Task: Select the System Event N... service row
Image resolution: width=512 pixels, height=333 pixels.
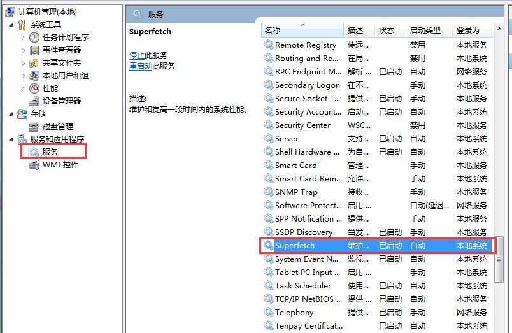Action: 376,259
